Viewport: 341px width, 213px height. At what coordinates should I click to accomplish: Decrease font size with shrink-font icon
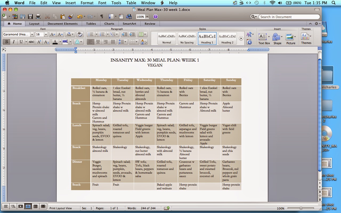[x=60, y=34]
